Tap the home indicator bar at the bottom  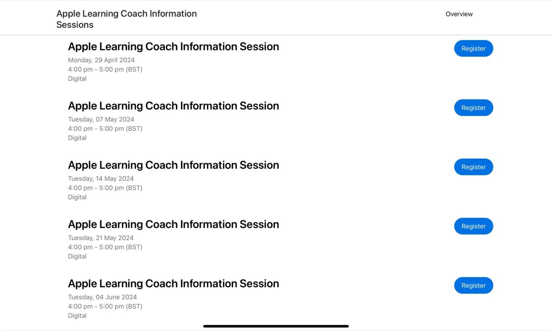click(x=276, y=326)
